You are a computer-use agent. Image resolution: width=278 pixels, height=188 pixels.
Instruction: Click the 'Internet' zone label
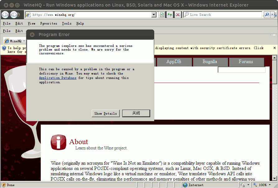pos(196,185)
